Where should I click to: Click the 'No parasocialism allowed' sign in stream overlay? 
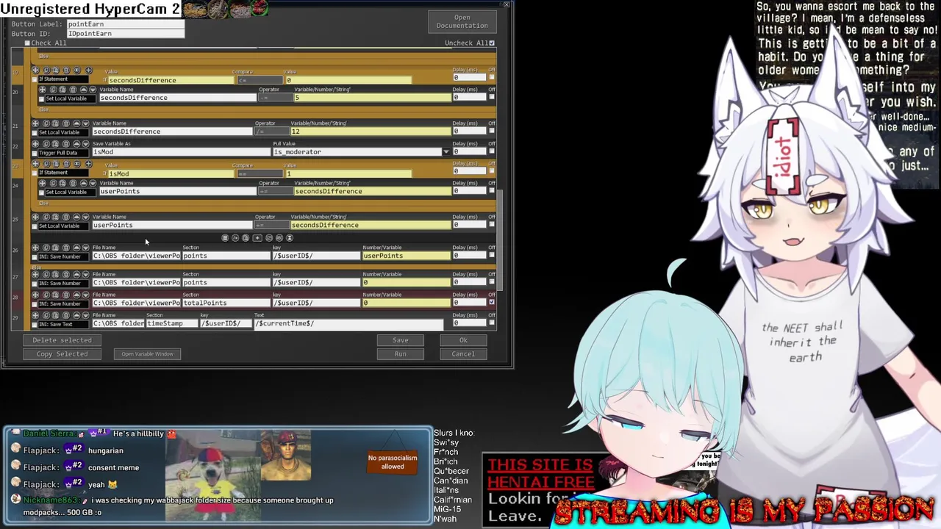pos(393,461)
